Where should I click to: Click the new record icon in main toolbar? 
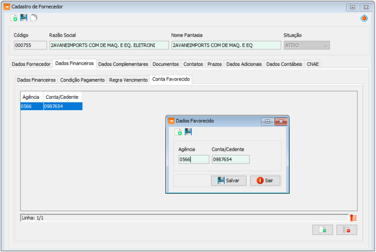pos(14,18)
